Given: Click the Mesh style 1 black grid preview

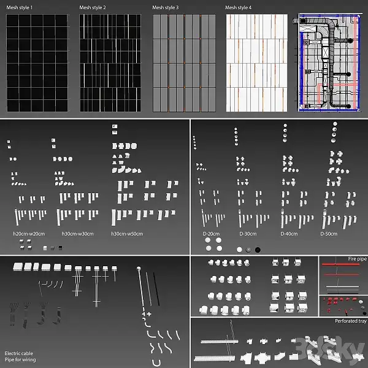Looking at the screenshot, I should pos(37,63).
